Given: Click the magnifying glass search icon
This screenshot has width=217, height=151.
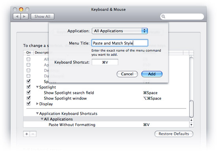Looking at the screenshot, I should click(163, 17).
